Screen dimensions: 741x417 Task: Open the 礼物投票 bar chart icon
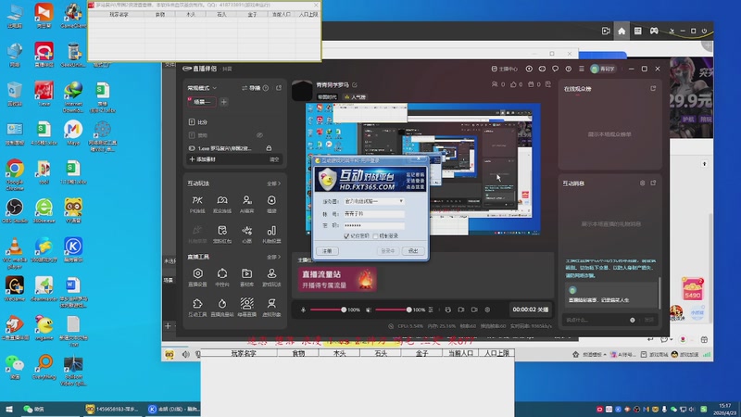pos(271,234)
